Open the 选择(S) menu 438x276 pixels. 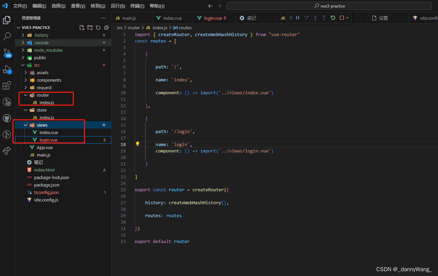click(x=59, y=6)
